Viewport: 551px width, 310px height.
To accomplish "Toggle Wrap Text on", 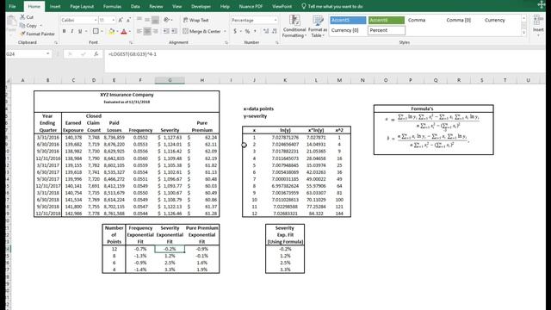I will point(196,20).
